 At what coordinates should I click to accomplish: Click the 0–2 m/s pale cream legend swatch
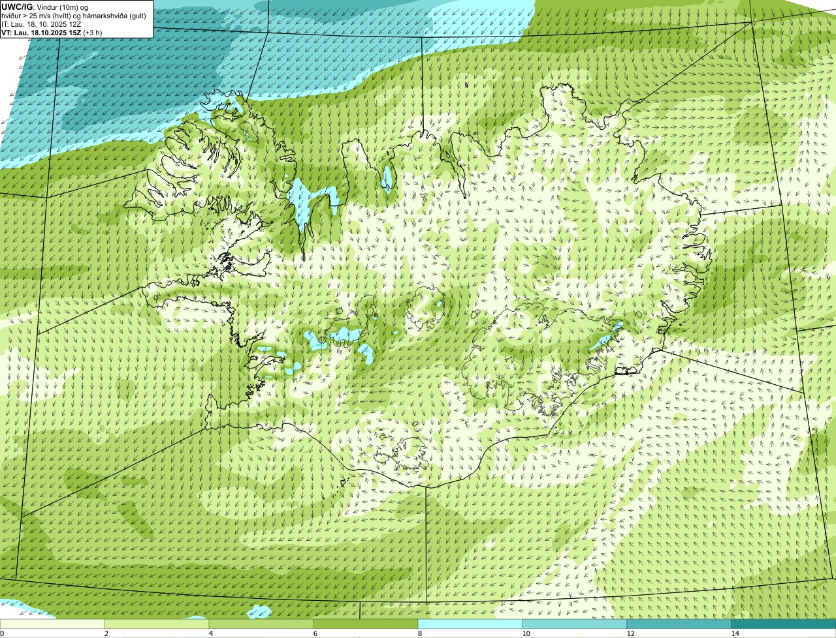coord(52,624)
